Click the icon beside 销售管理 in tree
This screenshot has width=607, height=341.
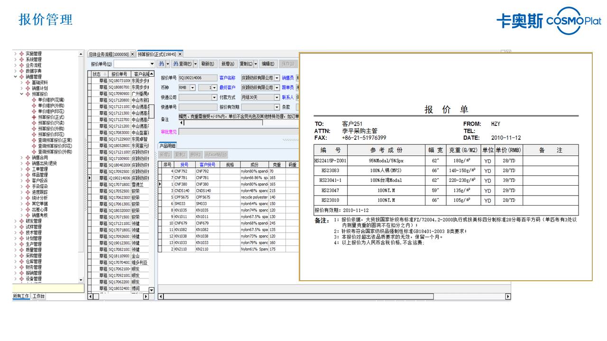[21, 77]
